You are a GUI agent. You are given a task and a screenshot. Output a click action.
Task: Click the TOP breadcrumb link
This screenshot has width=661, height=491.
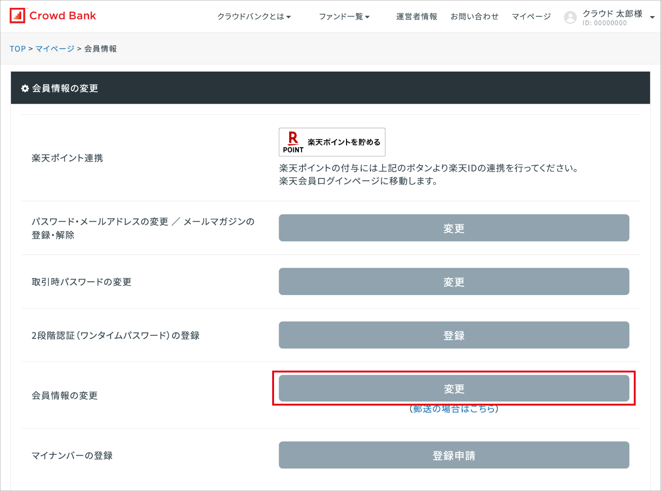click(x=17, y=49)
